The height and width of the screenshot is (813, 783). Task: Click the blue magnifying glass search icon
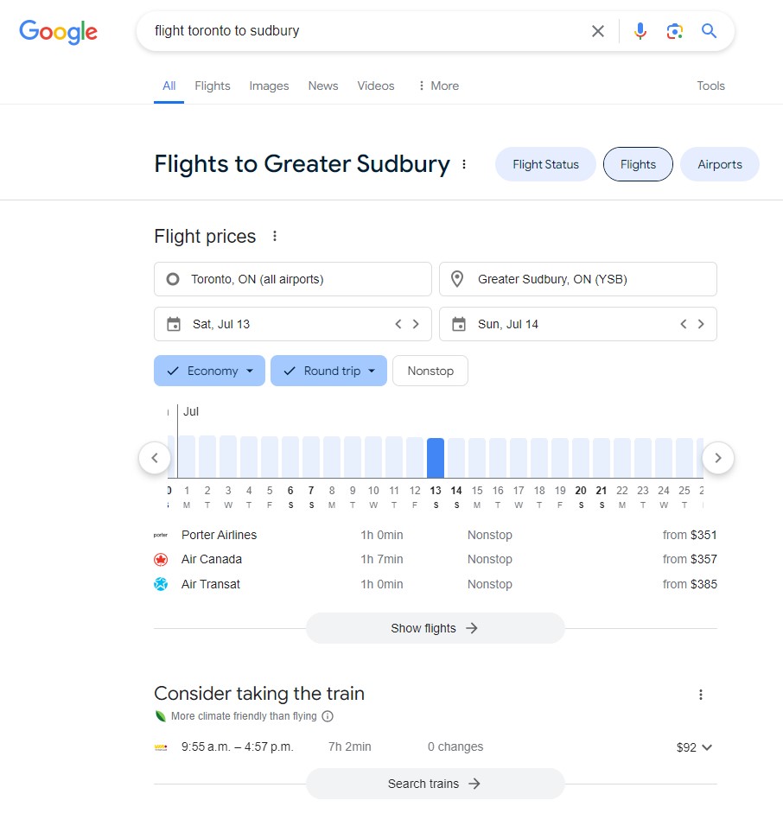pyautogui.click(x=710, y=31)
